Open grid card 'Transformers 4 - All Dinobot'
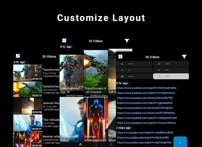 click(96, 73)
